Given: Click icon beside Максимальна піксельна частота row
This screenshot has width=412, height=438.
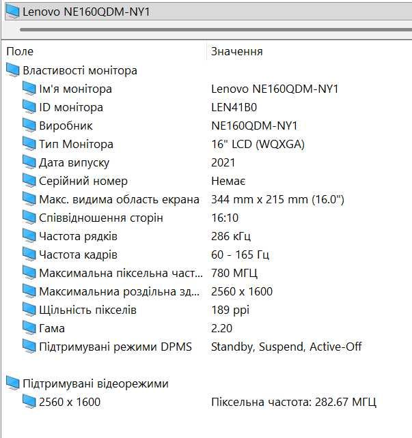Looking at the screenshot, I should point(29,273).
